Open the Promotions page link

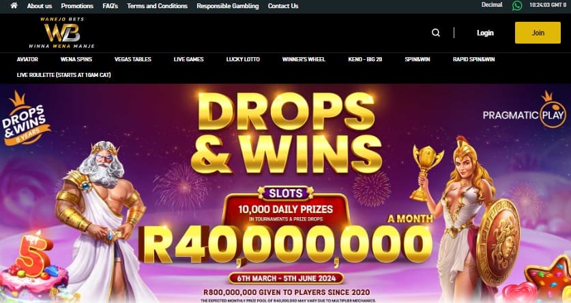(77, 6)
